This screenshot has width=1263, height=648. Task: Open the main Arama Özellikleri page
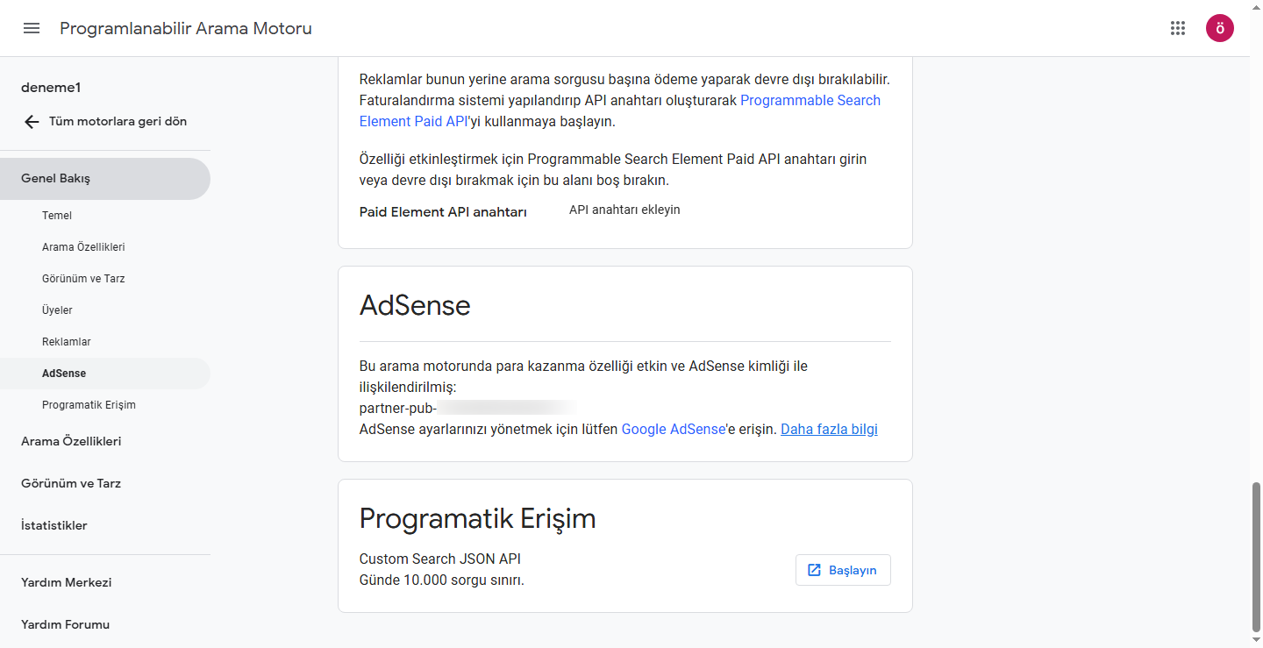point(71,442)
